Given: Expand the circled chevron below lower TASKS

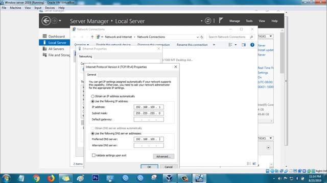Looking at the screenshot, I should 268,148.
